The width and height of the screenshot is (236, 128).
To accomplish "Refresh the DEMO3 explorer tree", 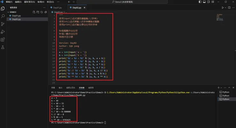I will 42,12.
